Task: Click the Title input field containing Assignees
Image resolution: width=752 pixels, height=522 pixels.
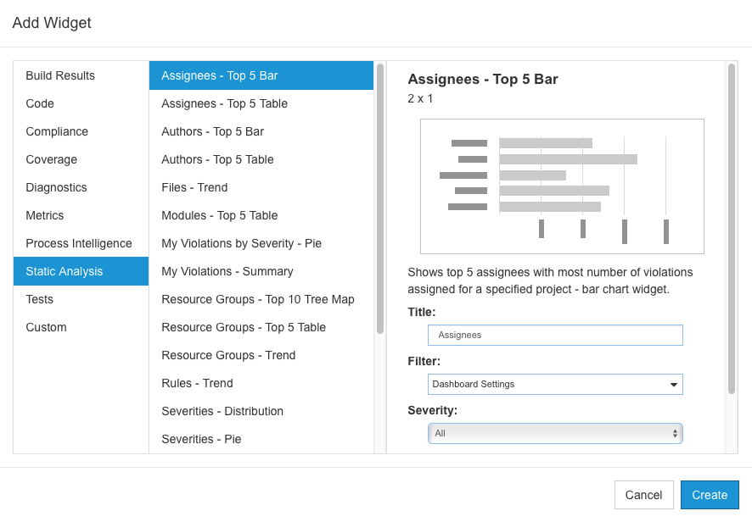Action: [x=555, y=336]
